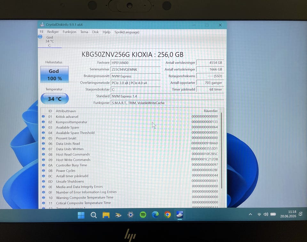The height and width of the screenshot is (242, 307).
Task: Click the blue drive status orb above C:
Action: [x=40, y=36]
